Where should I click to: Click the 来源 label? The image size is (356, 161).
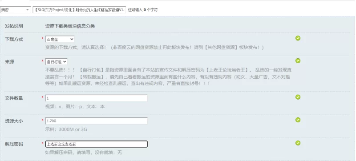pos(9,62)
